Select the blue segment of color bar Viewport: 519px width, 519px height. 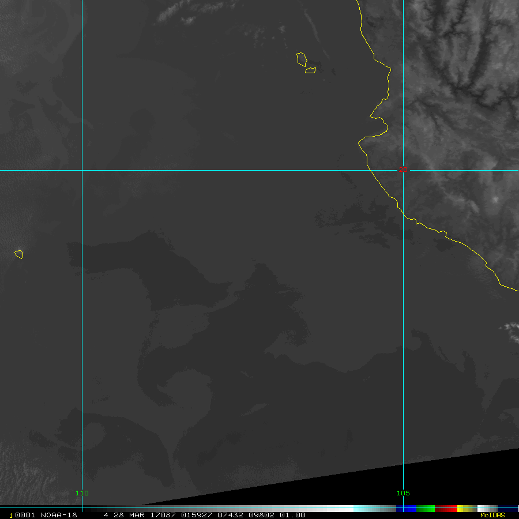(x=409, y=509)
